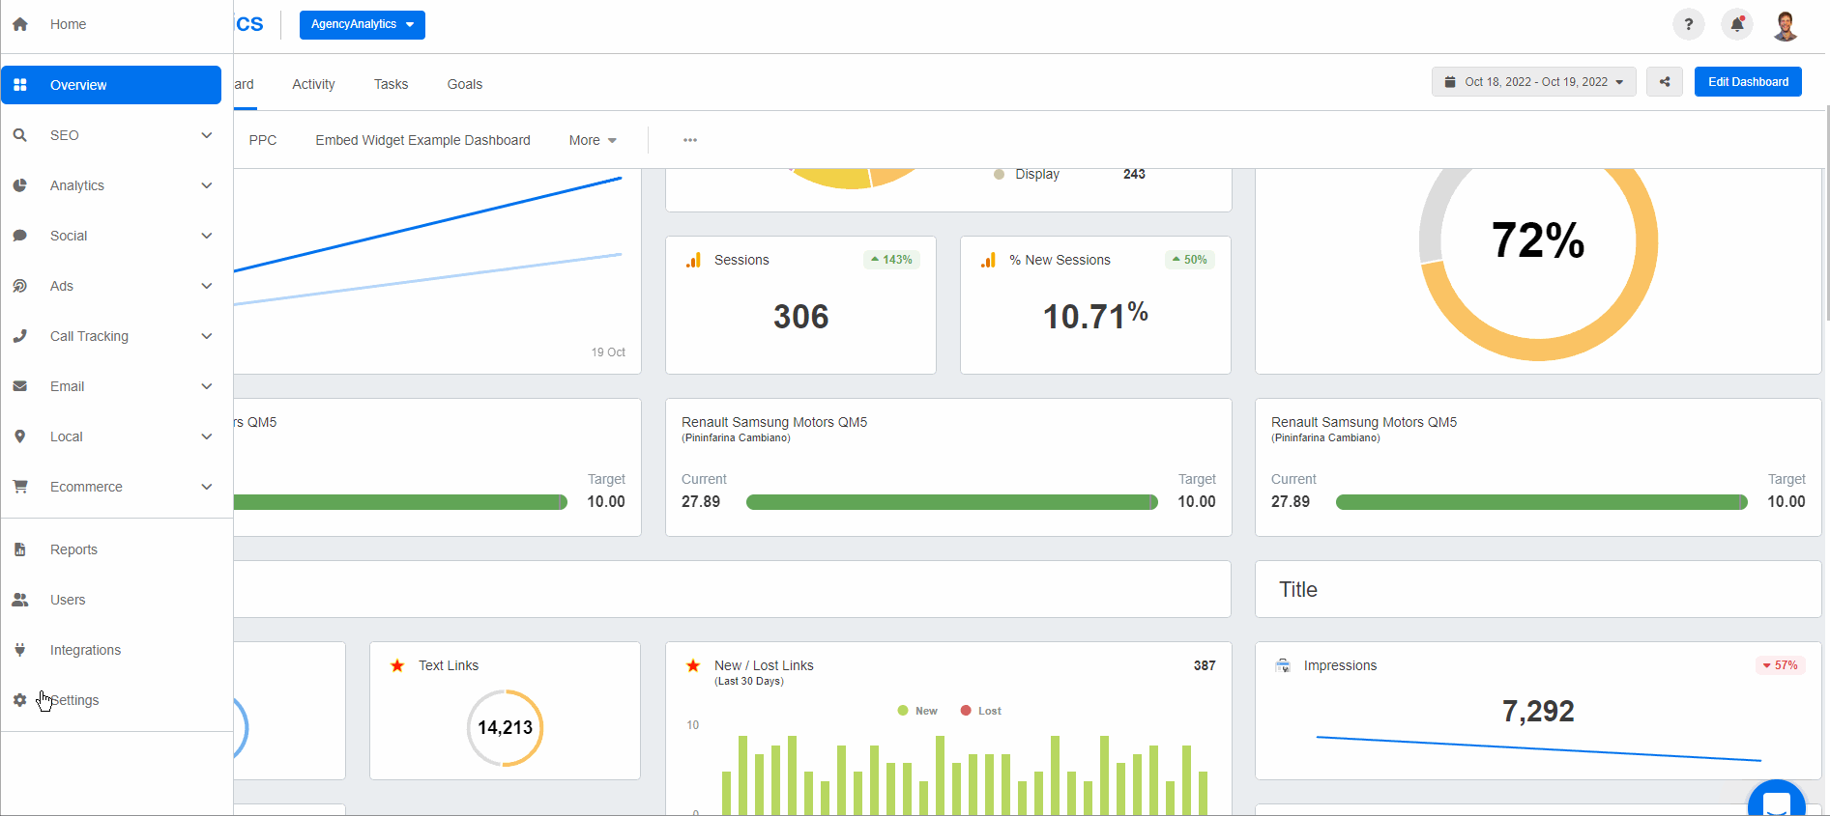Open the notifications bell
1830x816 pixels.
pyautogui.click(x=1737, y=25)
